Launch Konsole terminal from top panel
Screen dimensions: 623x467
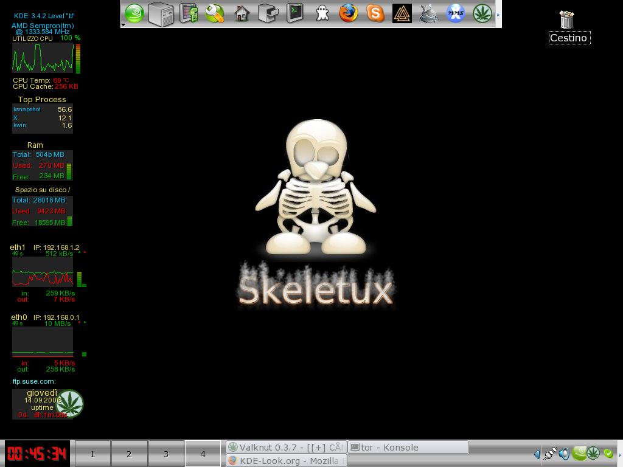pyautogui.click(x=295, y=13)
